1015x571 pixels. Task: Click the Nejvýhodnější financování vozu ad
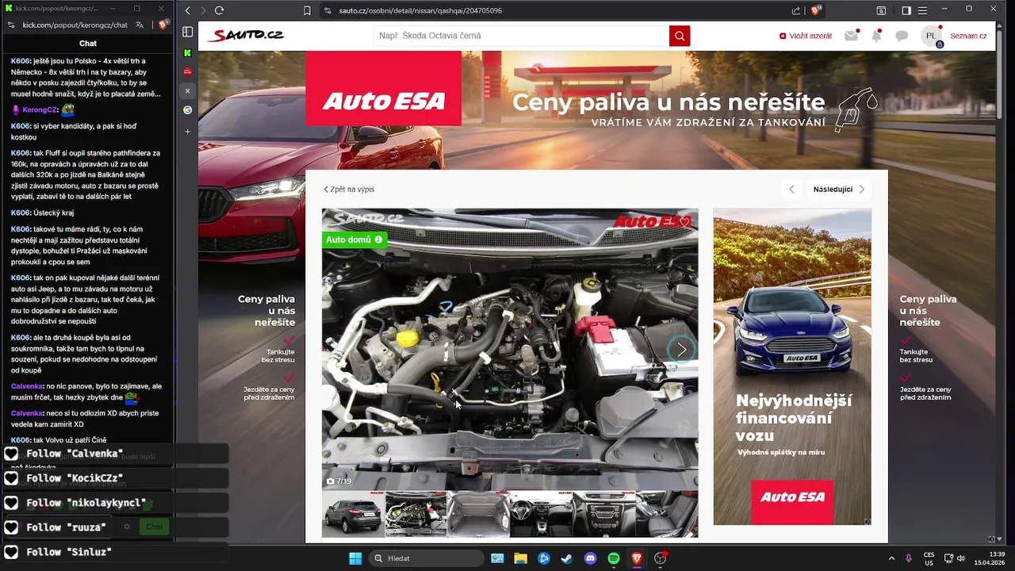[792, 366]
